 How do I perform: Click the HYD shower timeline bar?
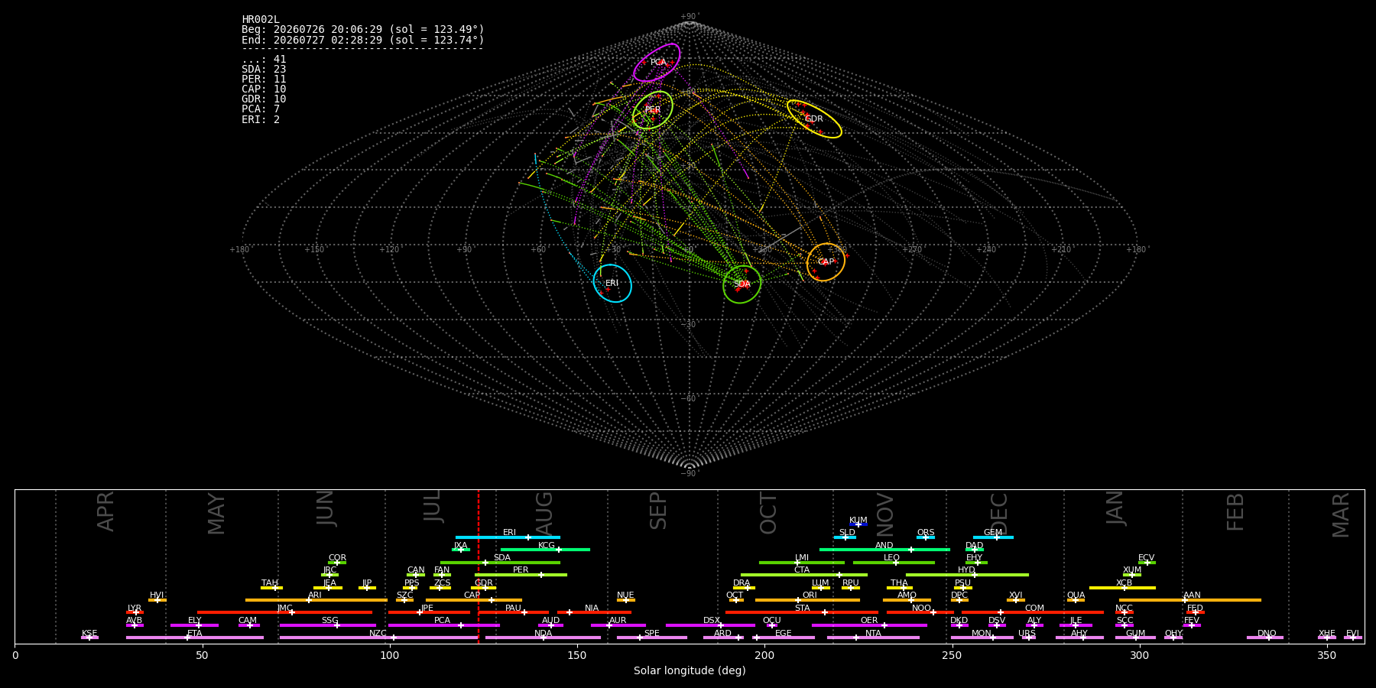pos(967,575)
